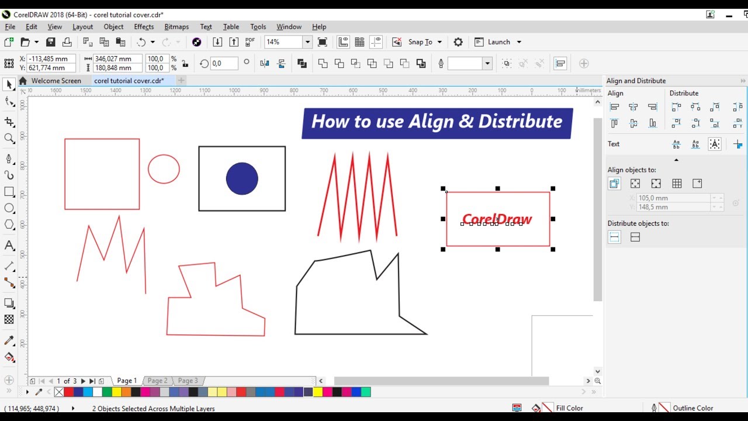Open the Undo history dropdown arrow

[x=153, y=42]
